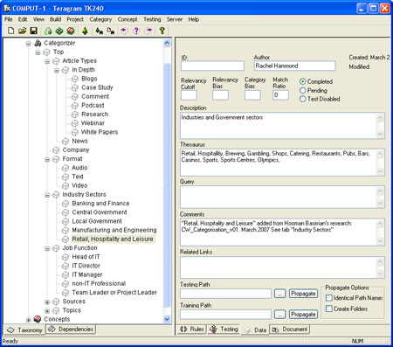Select the Test Disabled radio button

[x=303, y=99]
